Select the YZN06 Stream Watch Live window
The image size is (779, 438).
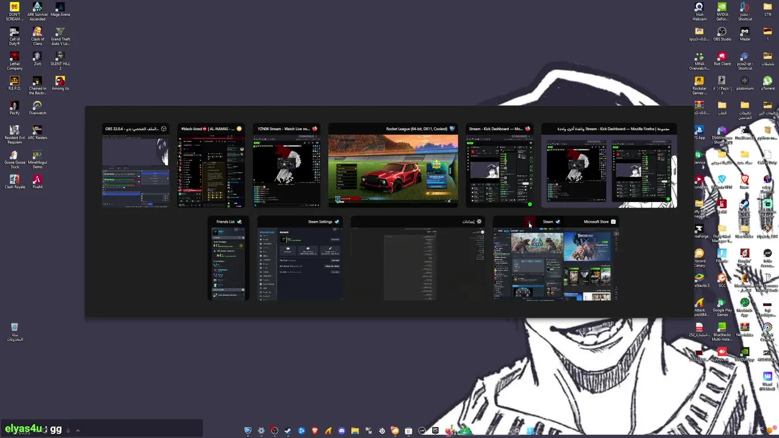pyautogui.click(x=287, y=166)
